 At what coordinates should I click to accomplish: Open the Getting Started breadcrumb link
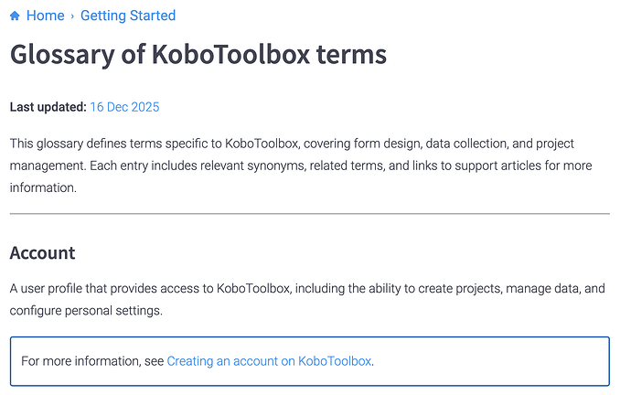pyautogui.click(x=128, y=16)
